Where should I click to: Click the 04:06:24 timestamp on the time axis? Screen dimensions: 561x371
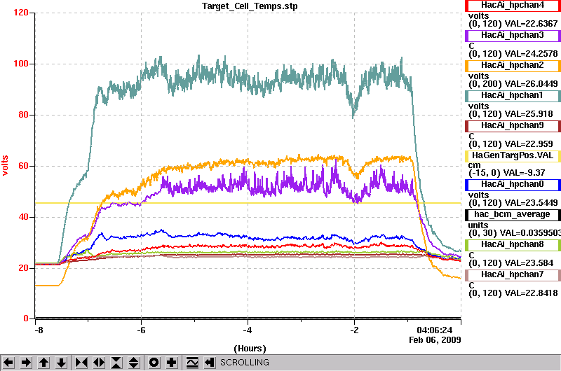434,330
